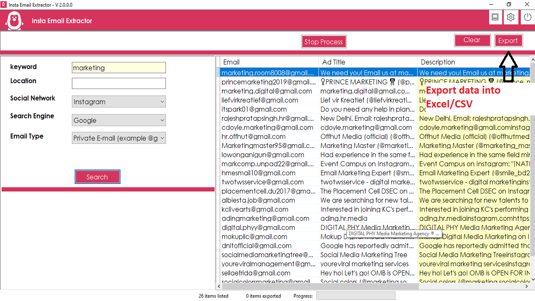Click the '26 items listed' status text
This screenshot has width=535, height=301.
tap(214, 296)
